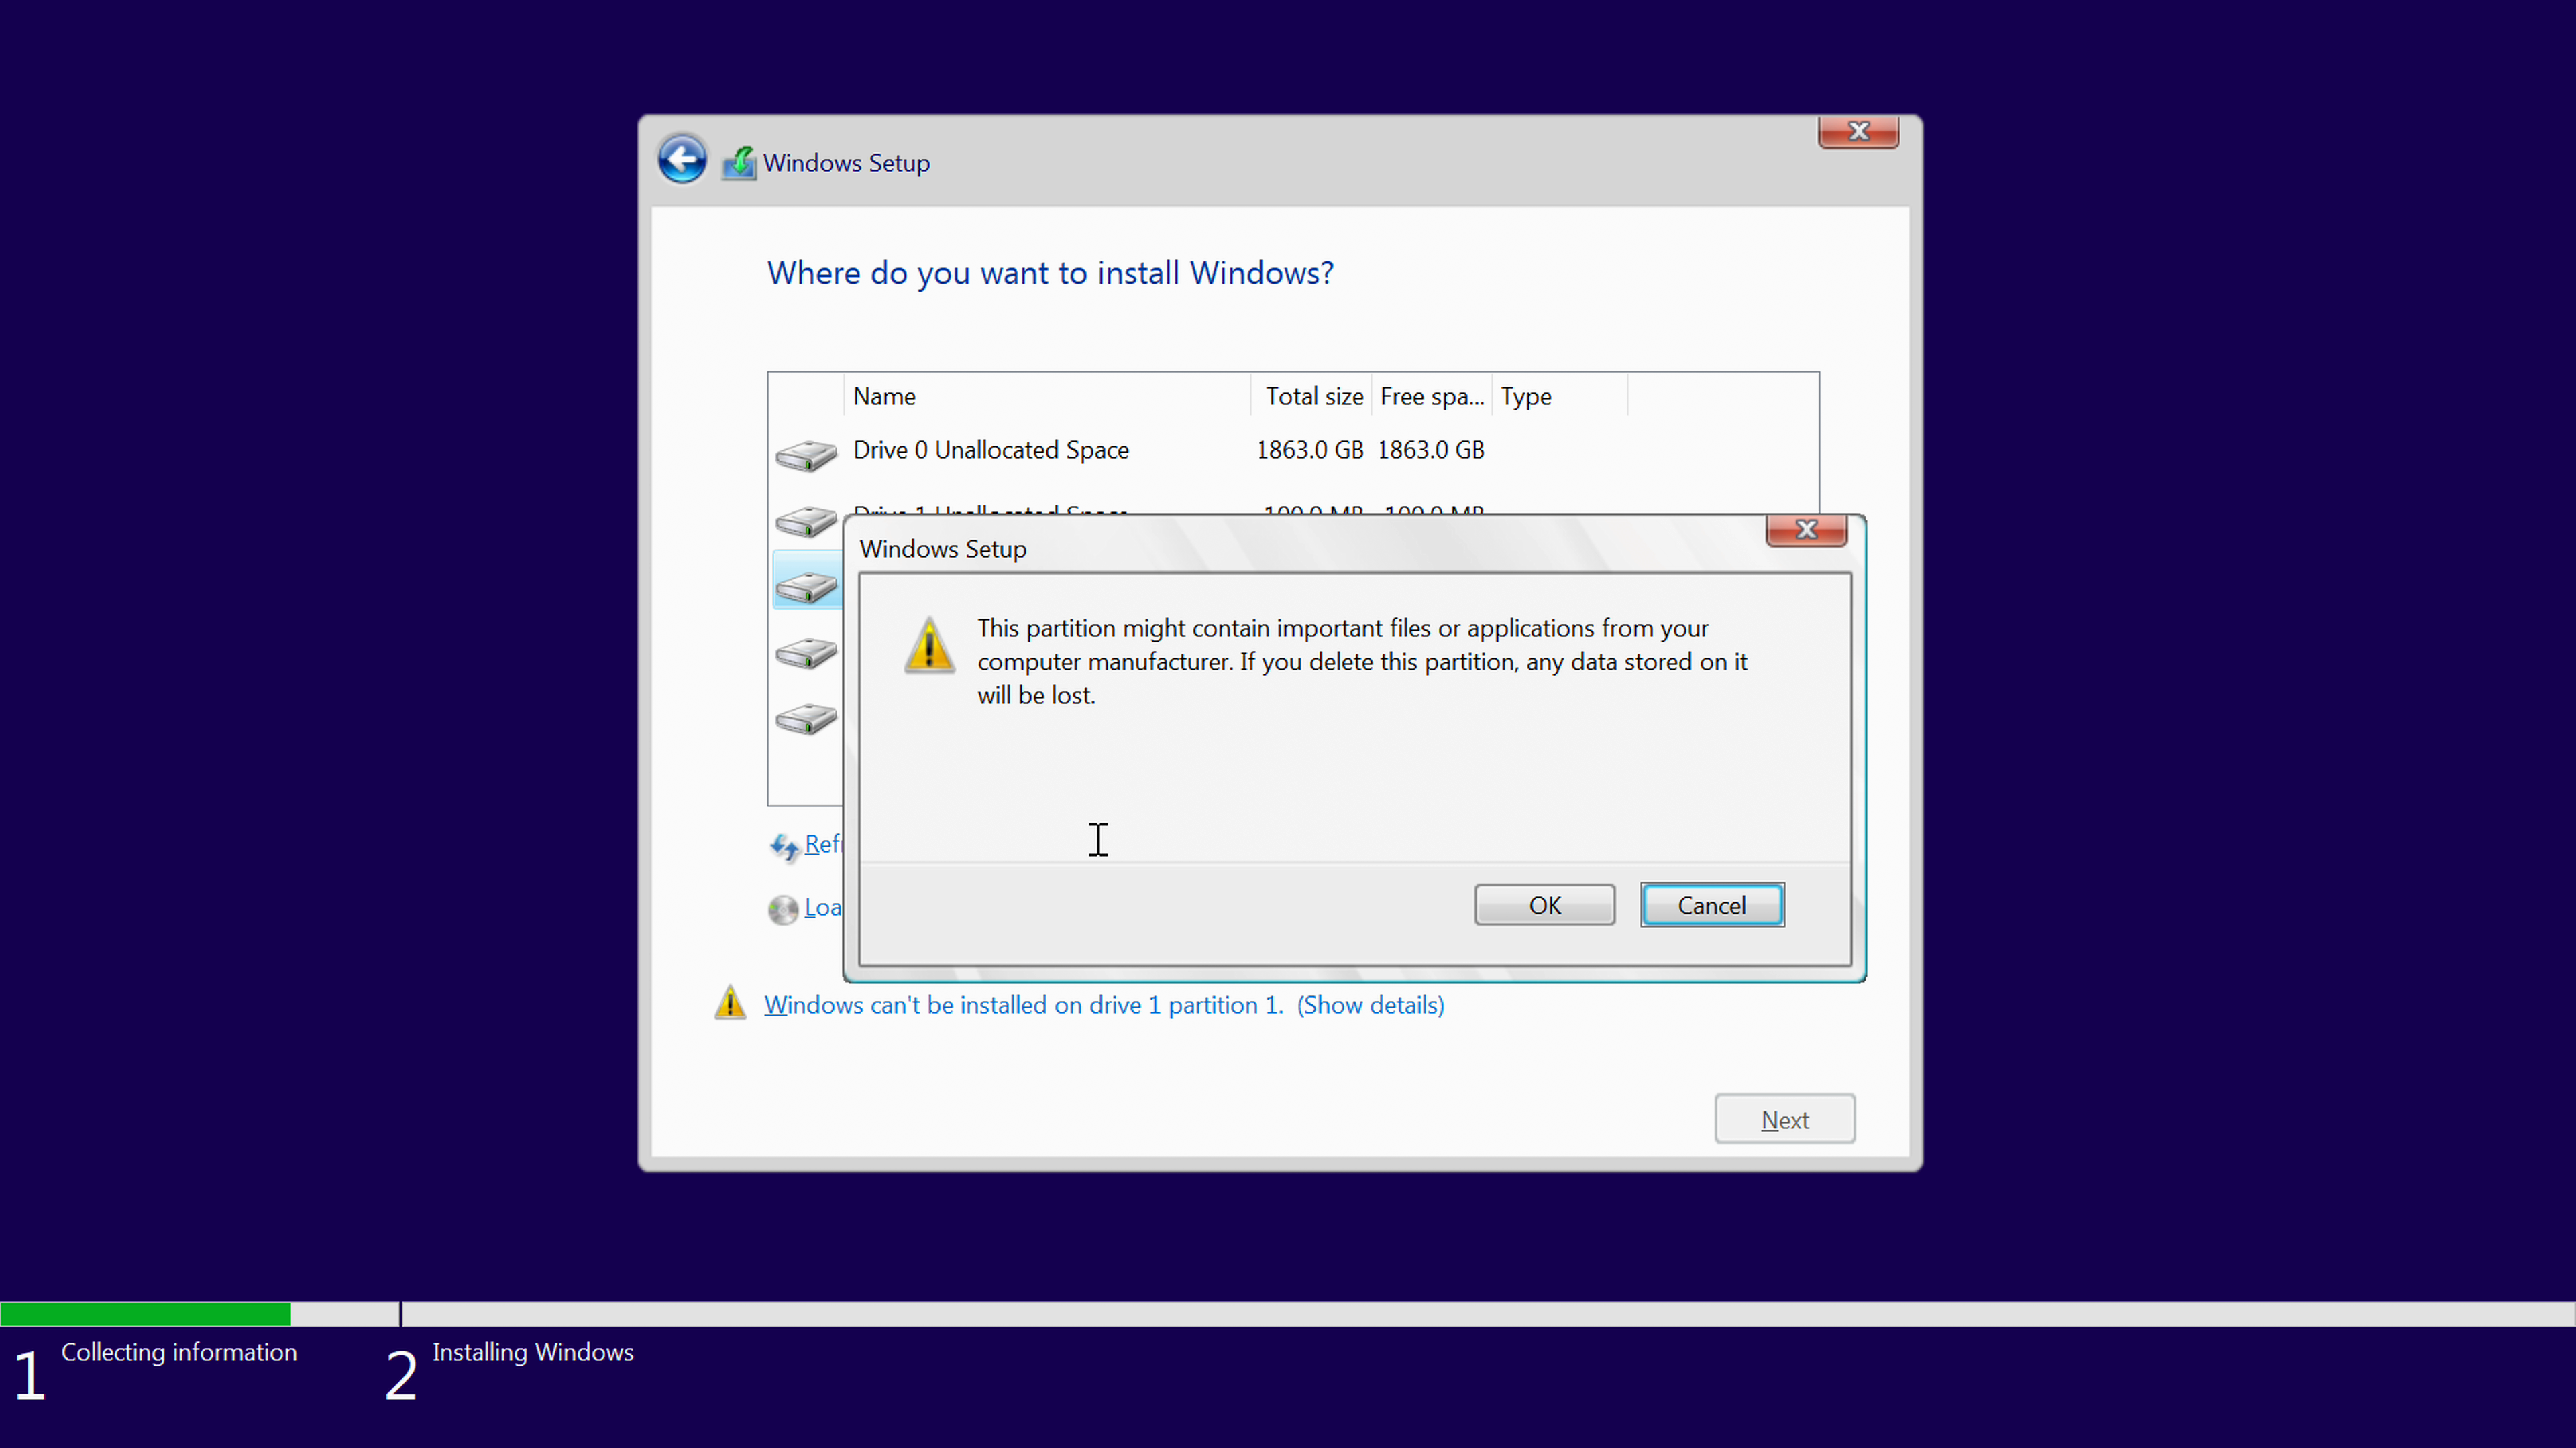Select the Drive 0 Unallocated Space disk icon
Screen dimensions: 2576x1448
tap(806, 455)
